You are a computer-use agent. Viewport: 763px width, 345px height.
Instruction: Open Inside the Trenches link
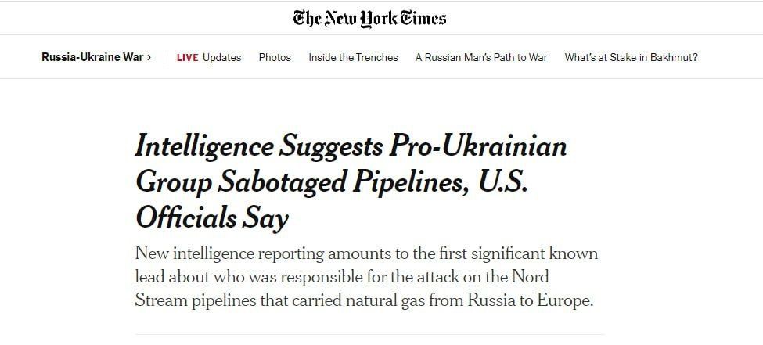[x=353, y=57]
